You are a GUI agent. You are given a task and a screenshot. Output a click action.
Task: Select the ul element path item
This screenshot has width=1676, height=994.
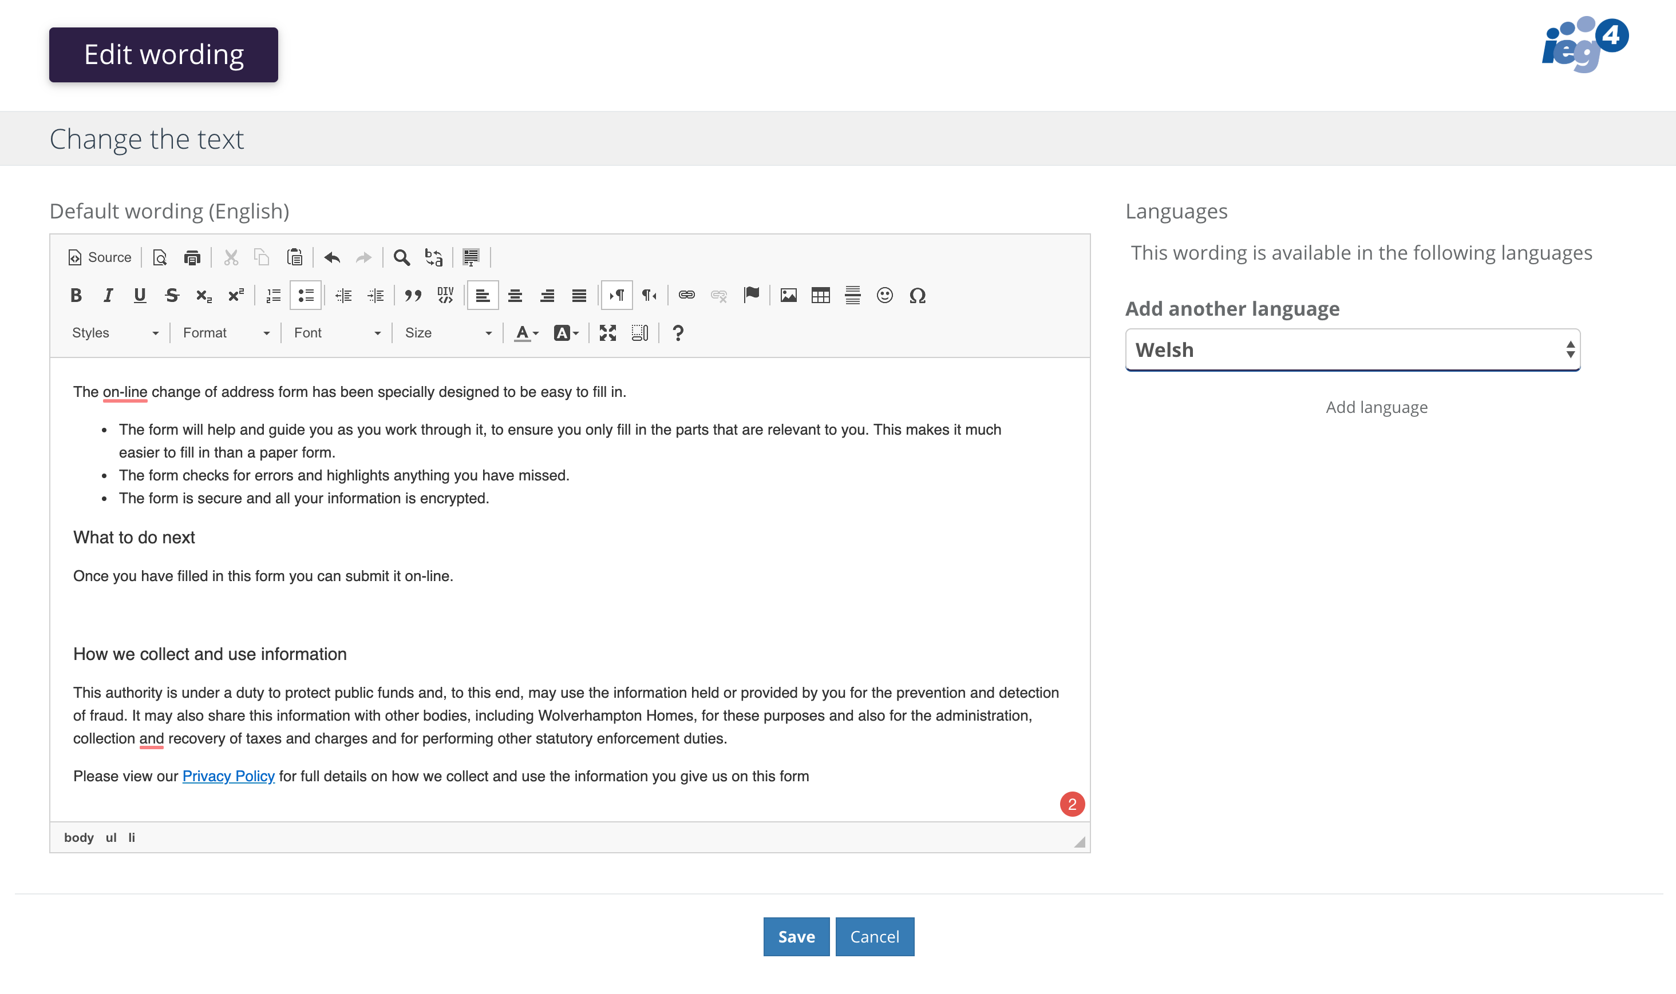click(x=110, y=837)
